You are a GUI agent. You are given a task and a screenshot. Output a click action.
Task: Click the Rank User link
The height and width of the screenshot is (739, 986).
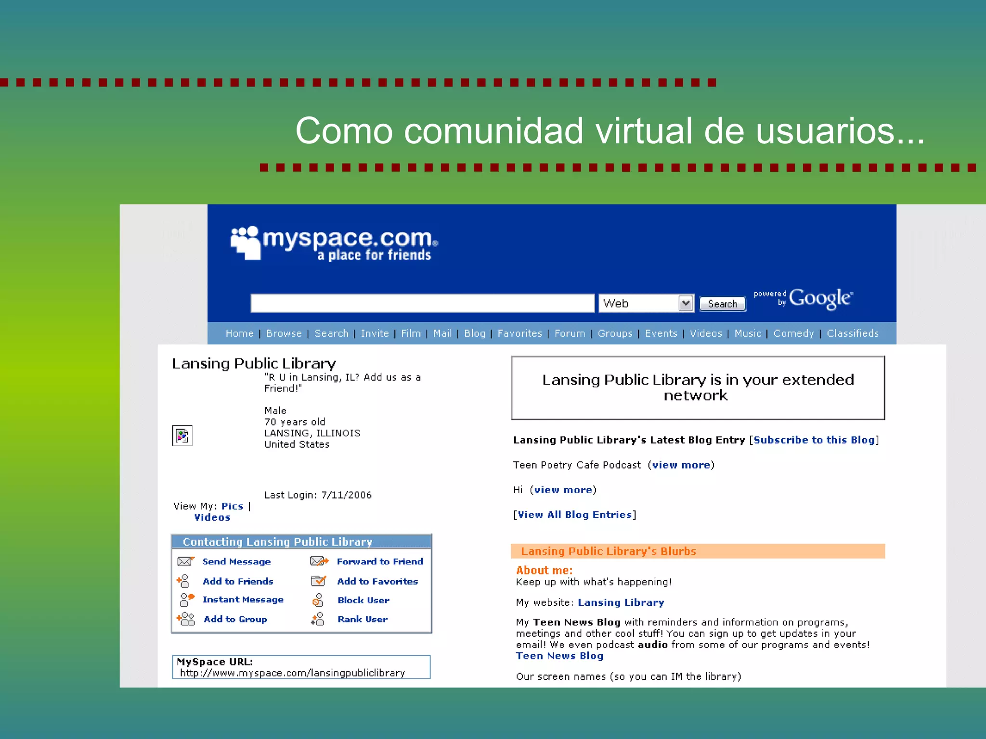363,619
